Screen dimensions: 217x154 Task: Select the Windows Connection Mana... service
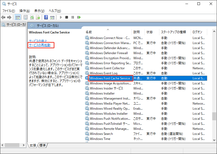point(110,43)
